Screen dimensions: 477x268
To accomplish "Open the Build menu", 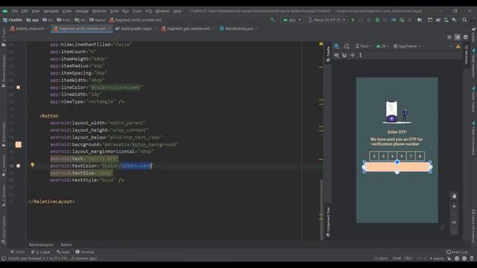I will [114, 11].
